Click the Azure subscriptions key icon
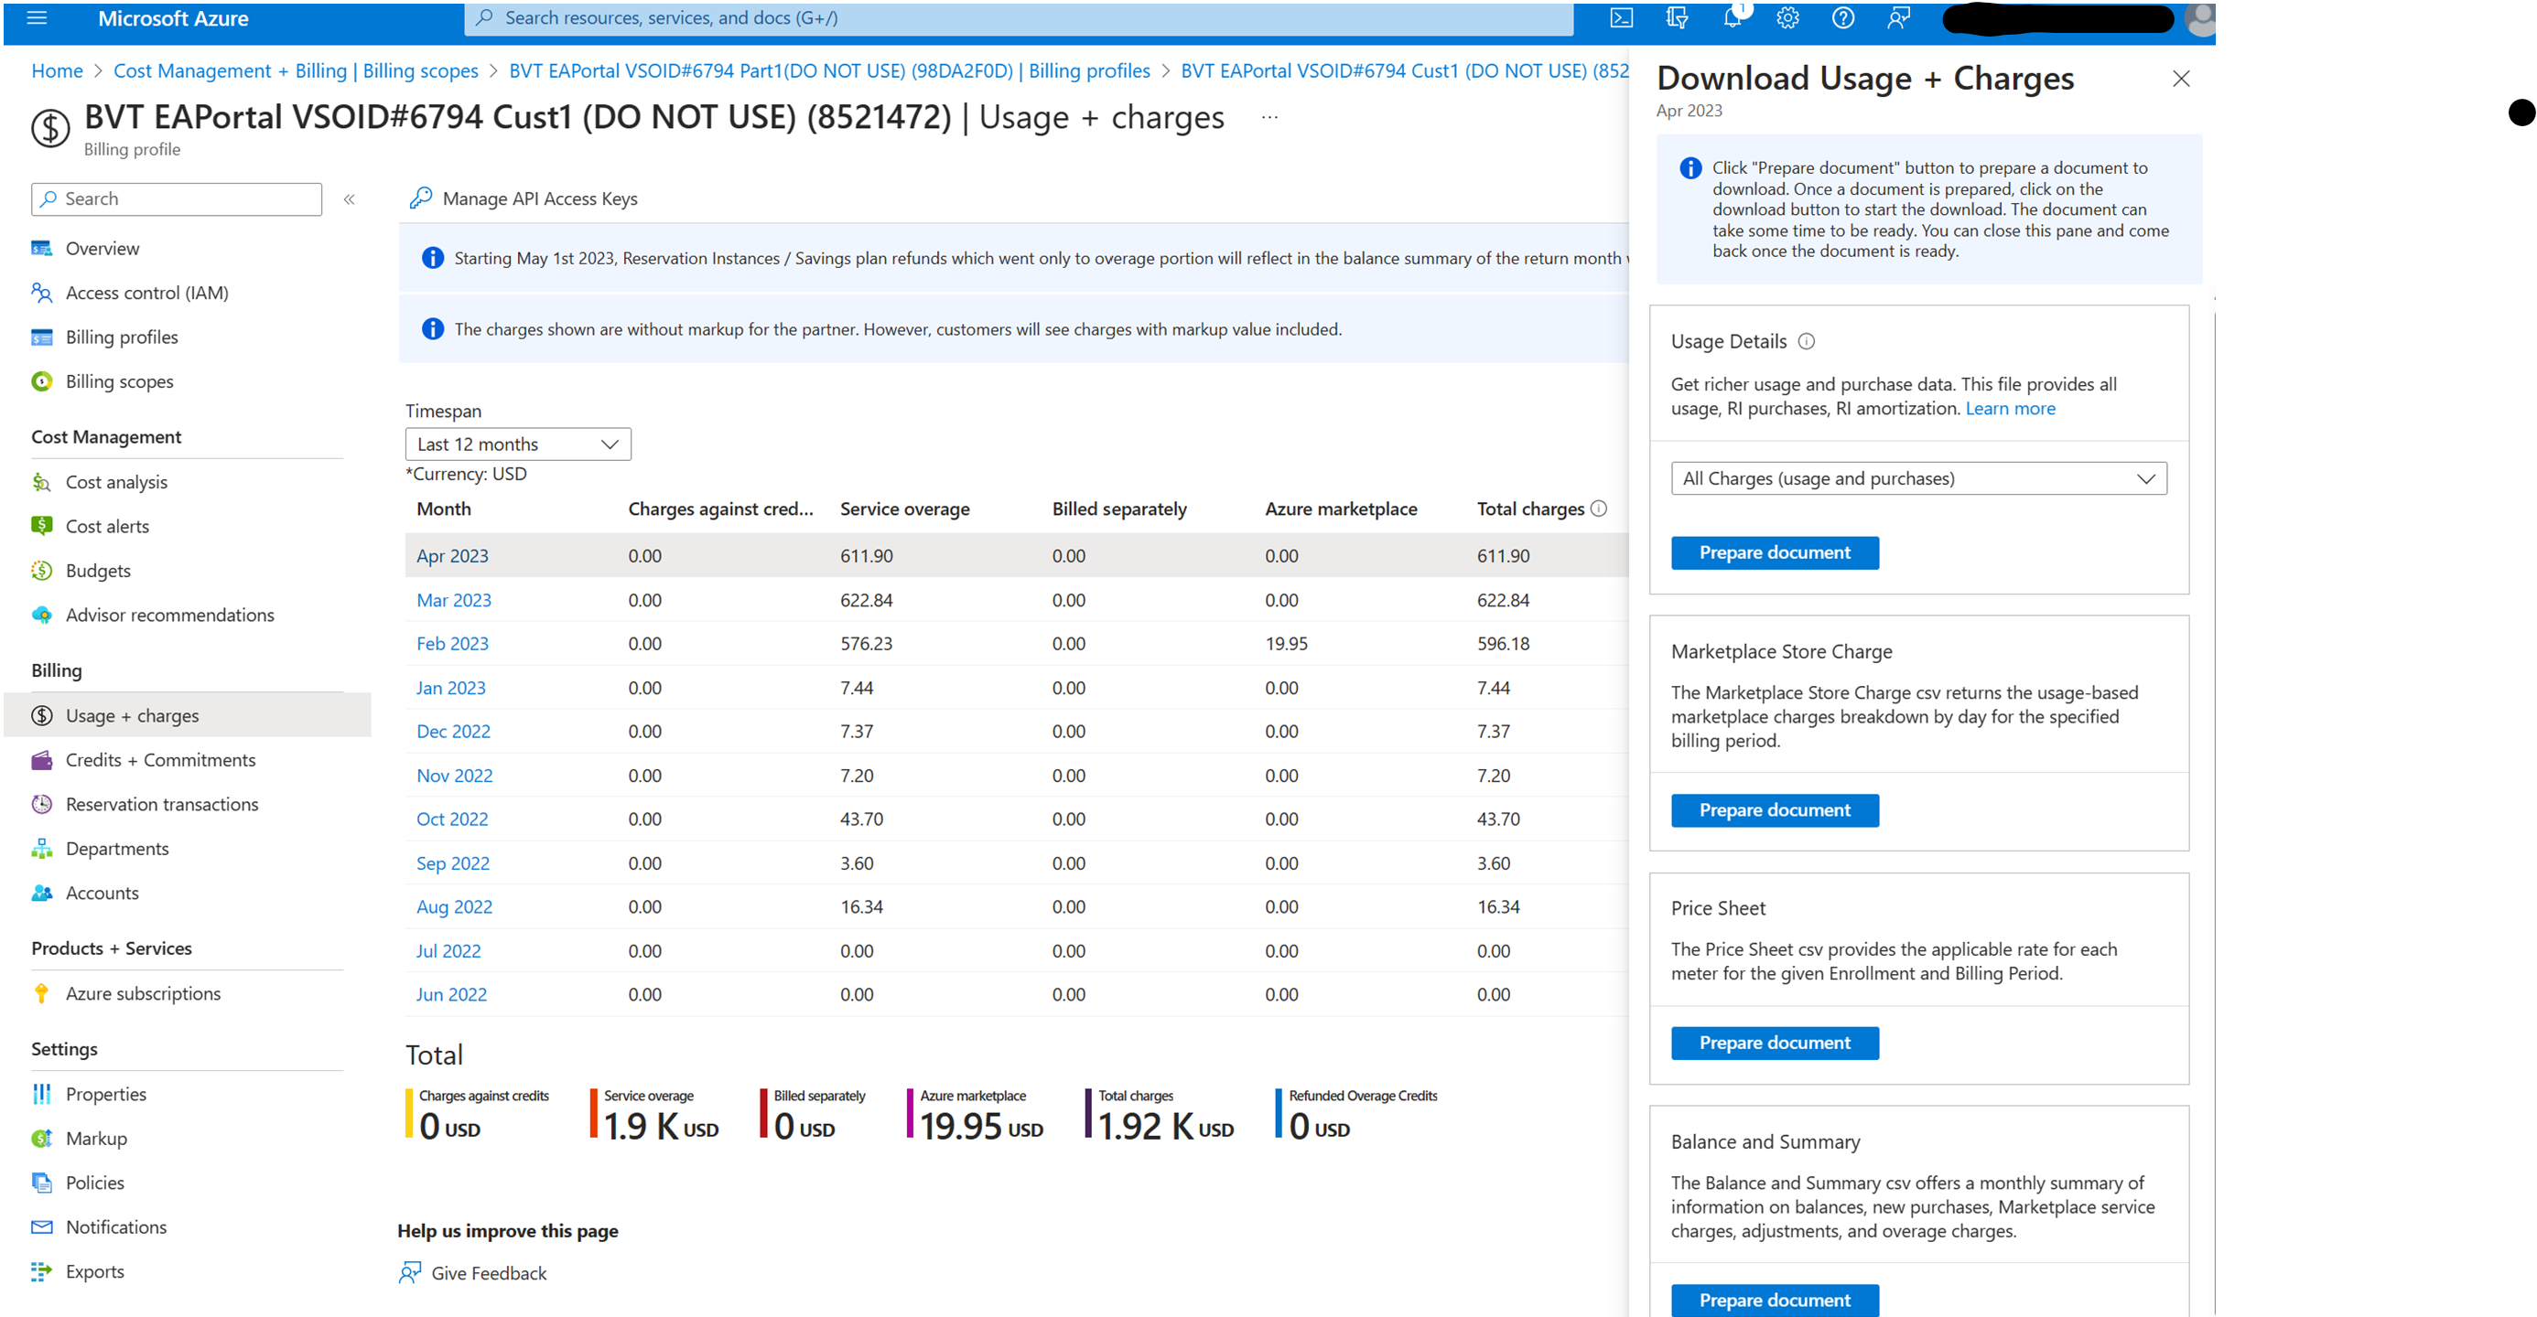The width and height of the screenshot is (2537, 1317). pos(41,993)
